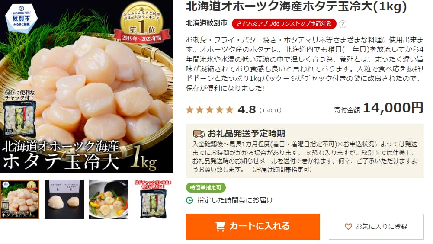This screenshot has height=244, width=433.
Task: Click the heart icon for favorites
Action: point(348,227)
